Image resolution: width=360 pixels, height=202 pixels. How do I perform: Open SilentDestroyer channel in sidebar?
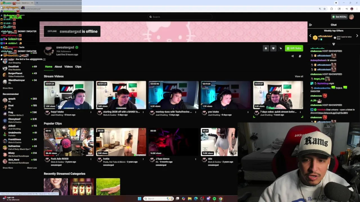click(x=20, y=81)
